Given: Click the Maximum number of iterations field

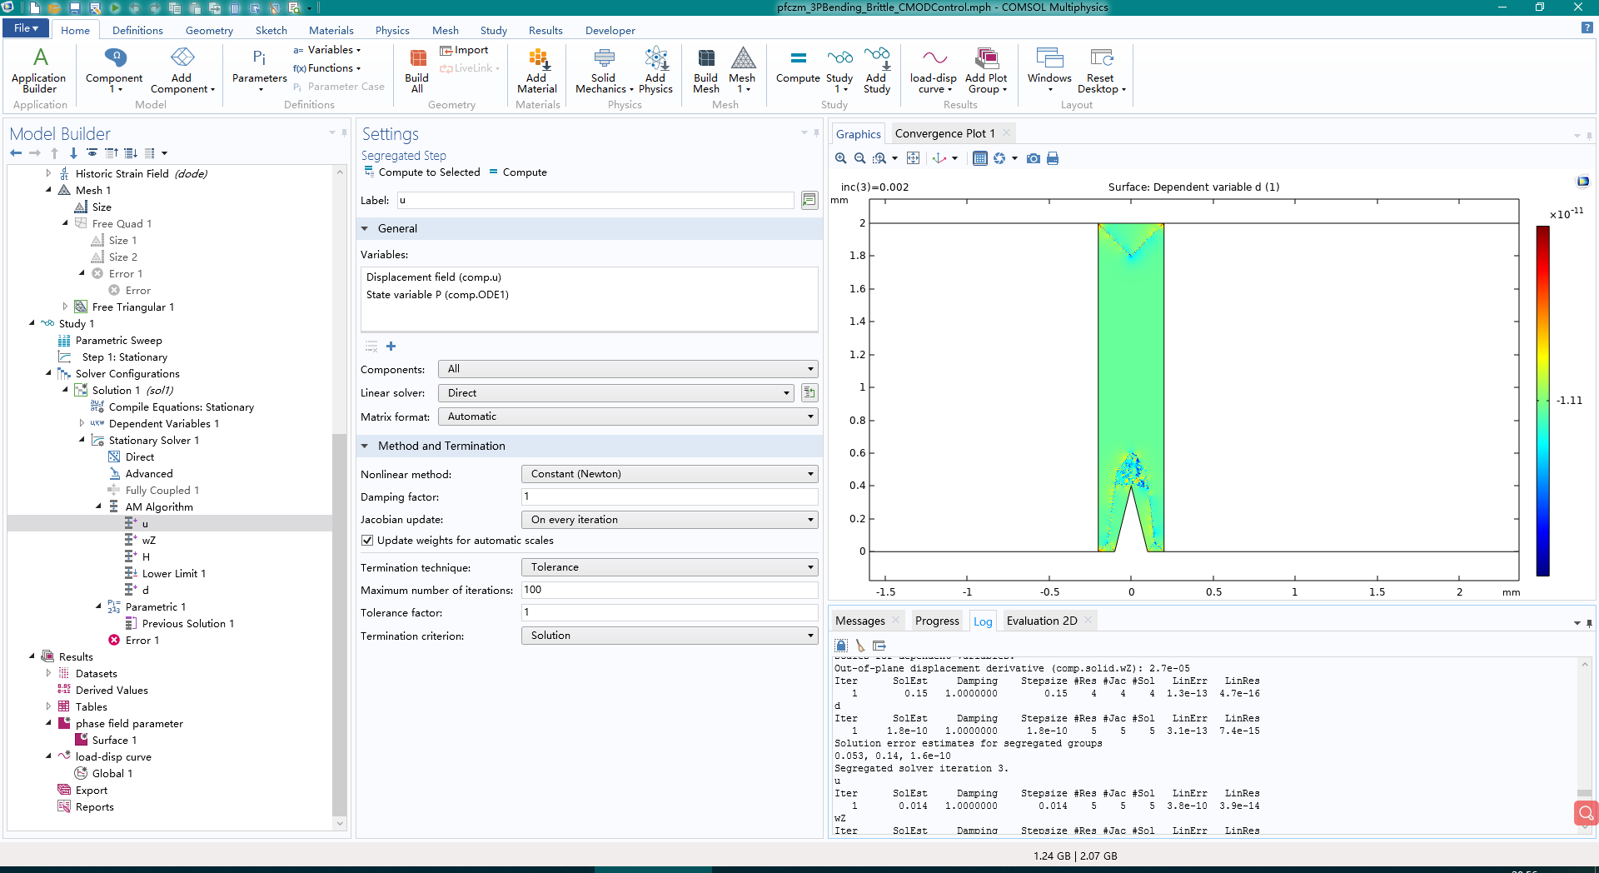Looking at the screenshot, I should tap(670, 590).
